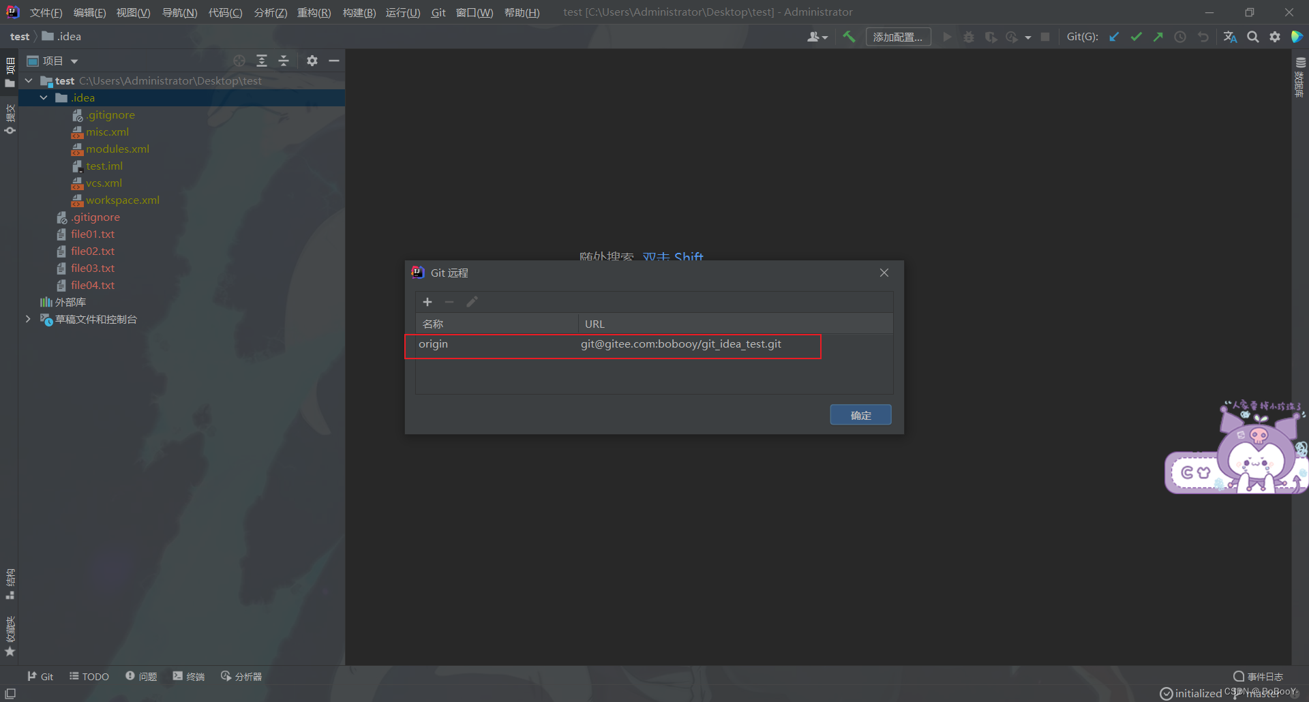
Task: Click test breadcrumb in navigation bar
Action: pyautogui.click(x=20, y=37)
